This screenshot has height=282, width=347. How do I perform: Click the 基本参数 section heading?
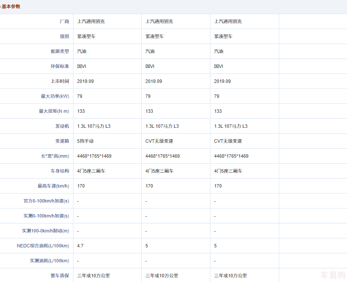click(x=11, y=6)
